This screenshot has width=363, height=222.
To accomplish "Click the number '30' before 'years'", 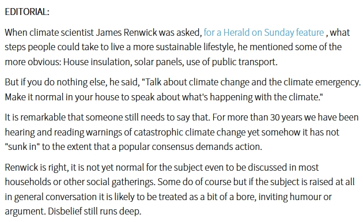I will 275,118.
